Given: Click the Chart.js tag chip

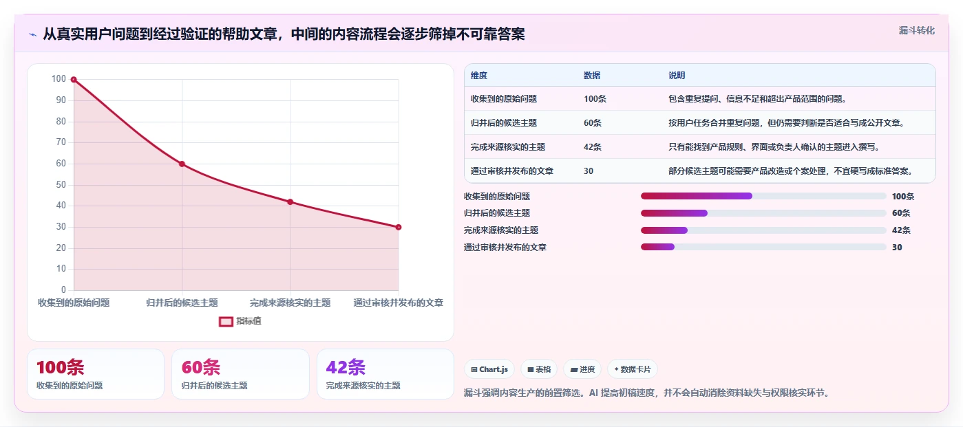Looking at the screenshot, I should pyautogui.click(x=489, y=369).
